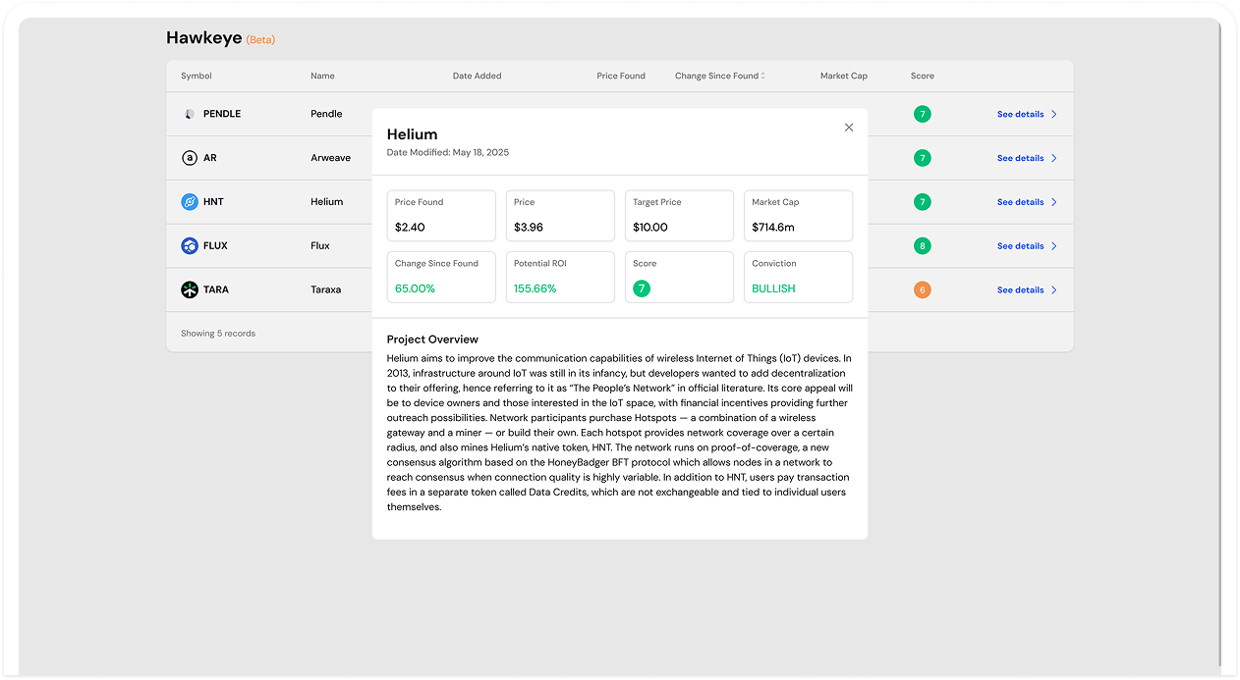Click the 155.66% Potential ROI value

[535, 288]
